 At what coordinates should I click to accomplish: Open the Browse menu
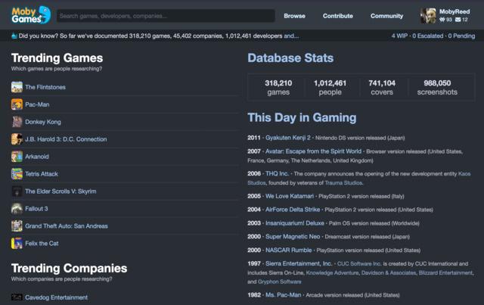[x=294, y=16]
